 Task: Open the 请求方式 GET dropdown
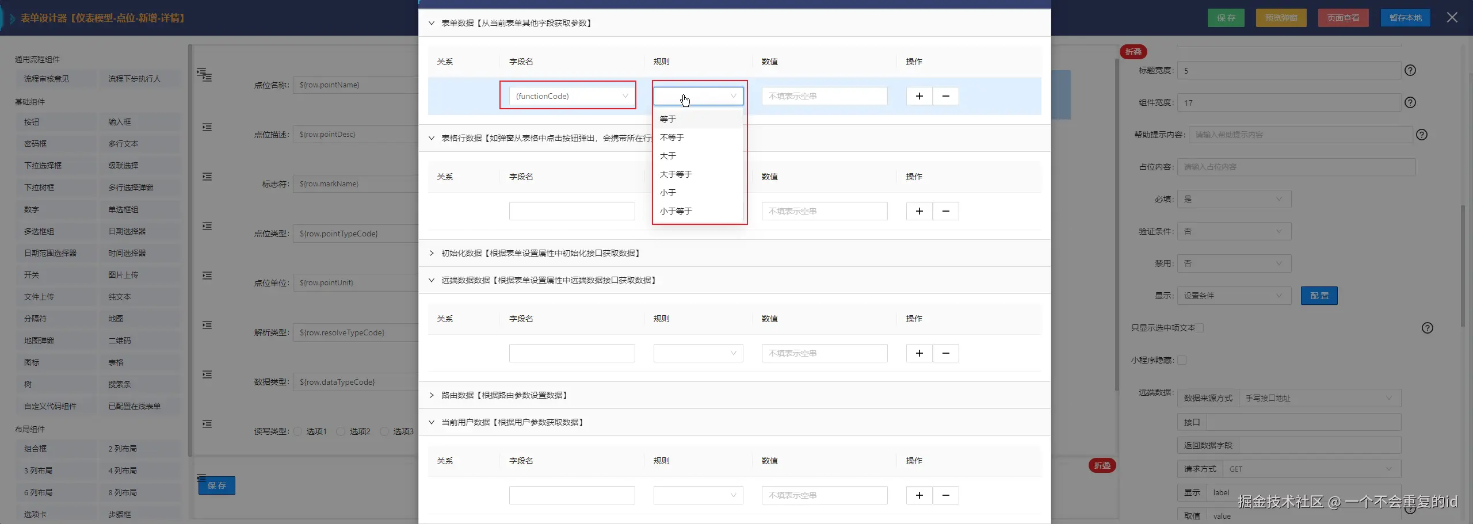pos(1311,469)
